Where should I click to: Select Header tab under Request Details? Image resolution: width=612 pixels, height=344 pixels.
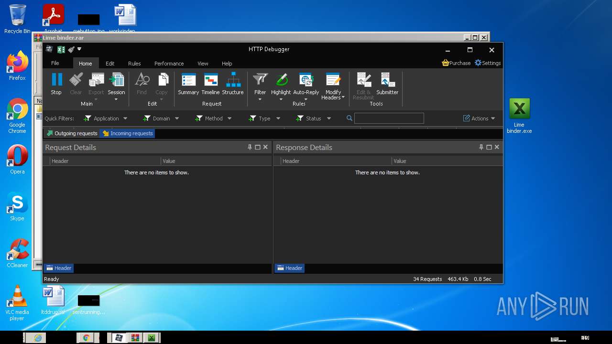(59, 268)
